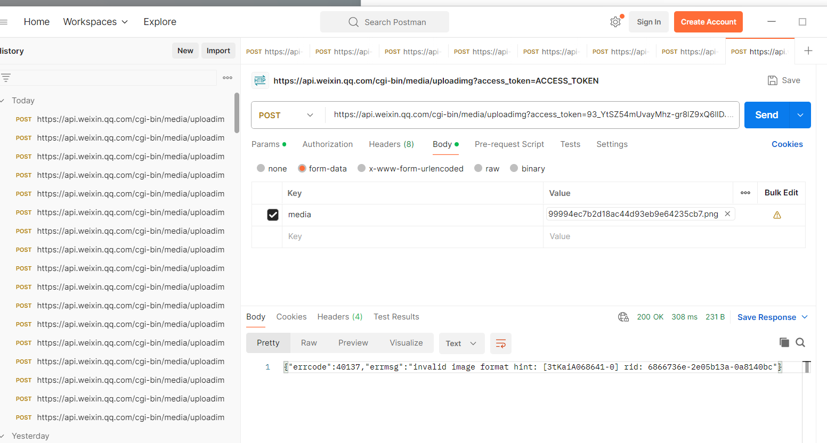This screenshot has width=827, height=443.
Task: Click the Sign In button
Action: 649,22
